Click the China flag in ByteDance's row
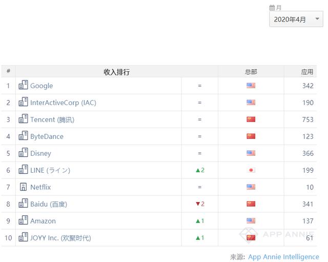Screen dimensions: 328x262 [251, 136]
